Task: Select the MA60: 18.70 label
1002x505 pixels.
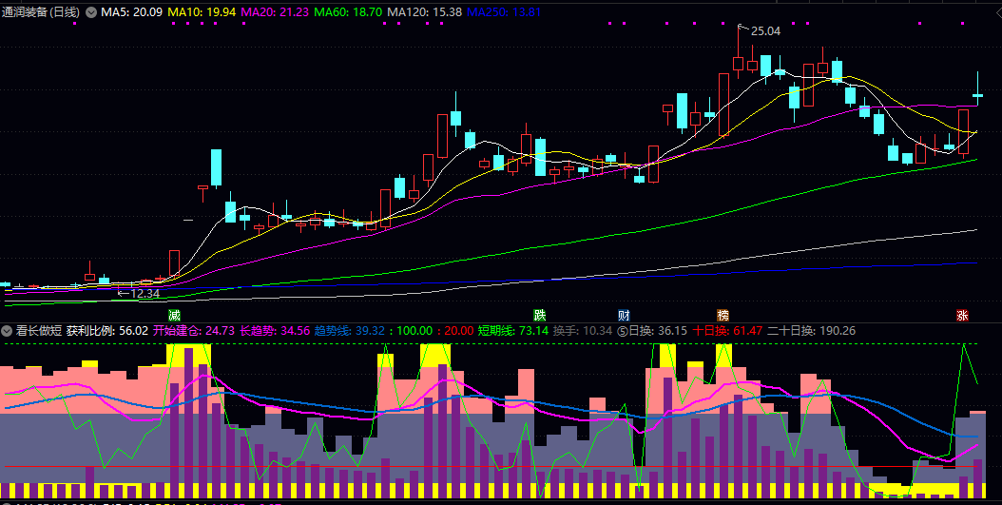Action: 349,12
